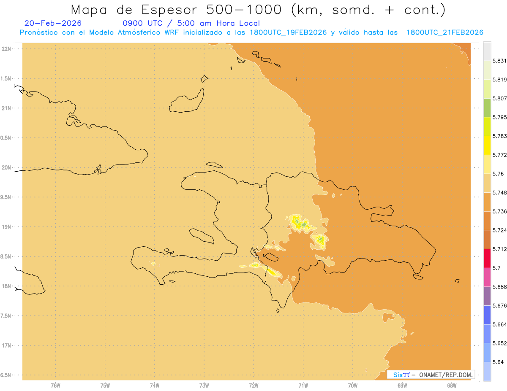
Task: Click the latitude label 18N
Action: click(6, 286)
